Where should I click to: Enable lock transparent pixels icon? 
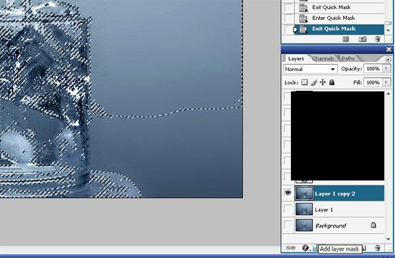(305, 82)
